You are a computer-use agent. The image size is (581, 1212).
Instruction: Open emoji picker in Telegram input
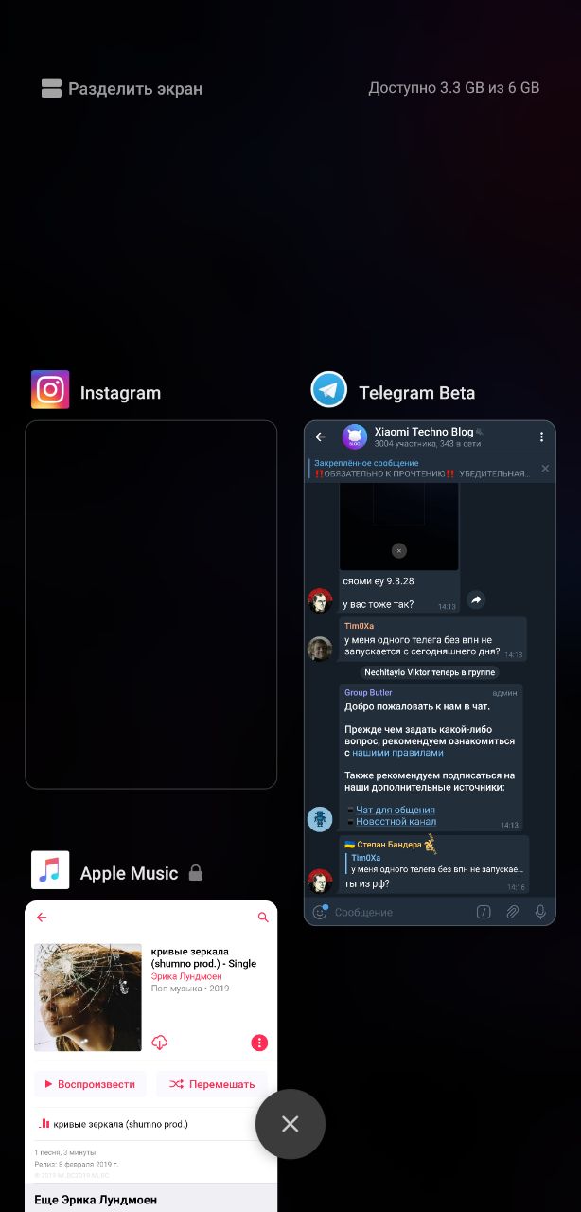[320, 912]
